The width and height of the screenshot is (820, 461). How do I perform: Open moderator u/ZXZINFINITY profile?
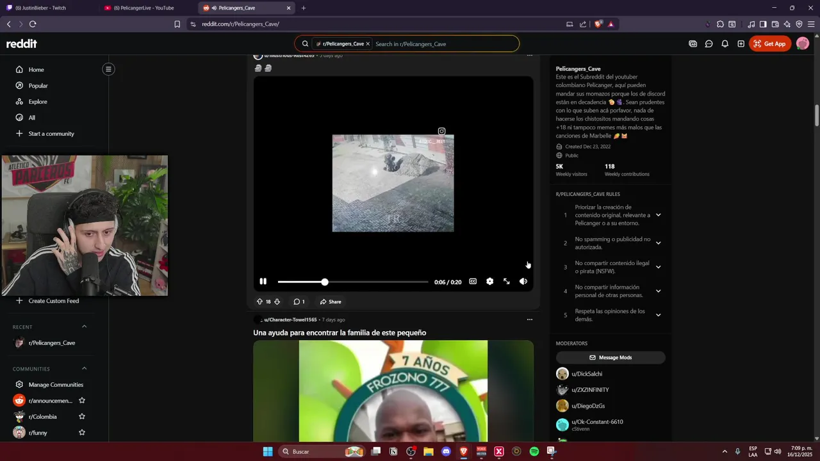tap(590, 390)
